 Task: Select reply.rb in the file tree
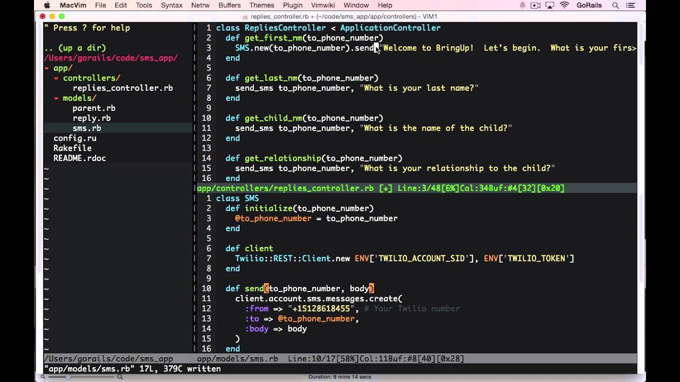click(x=92, y=118)
